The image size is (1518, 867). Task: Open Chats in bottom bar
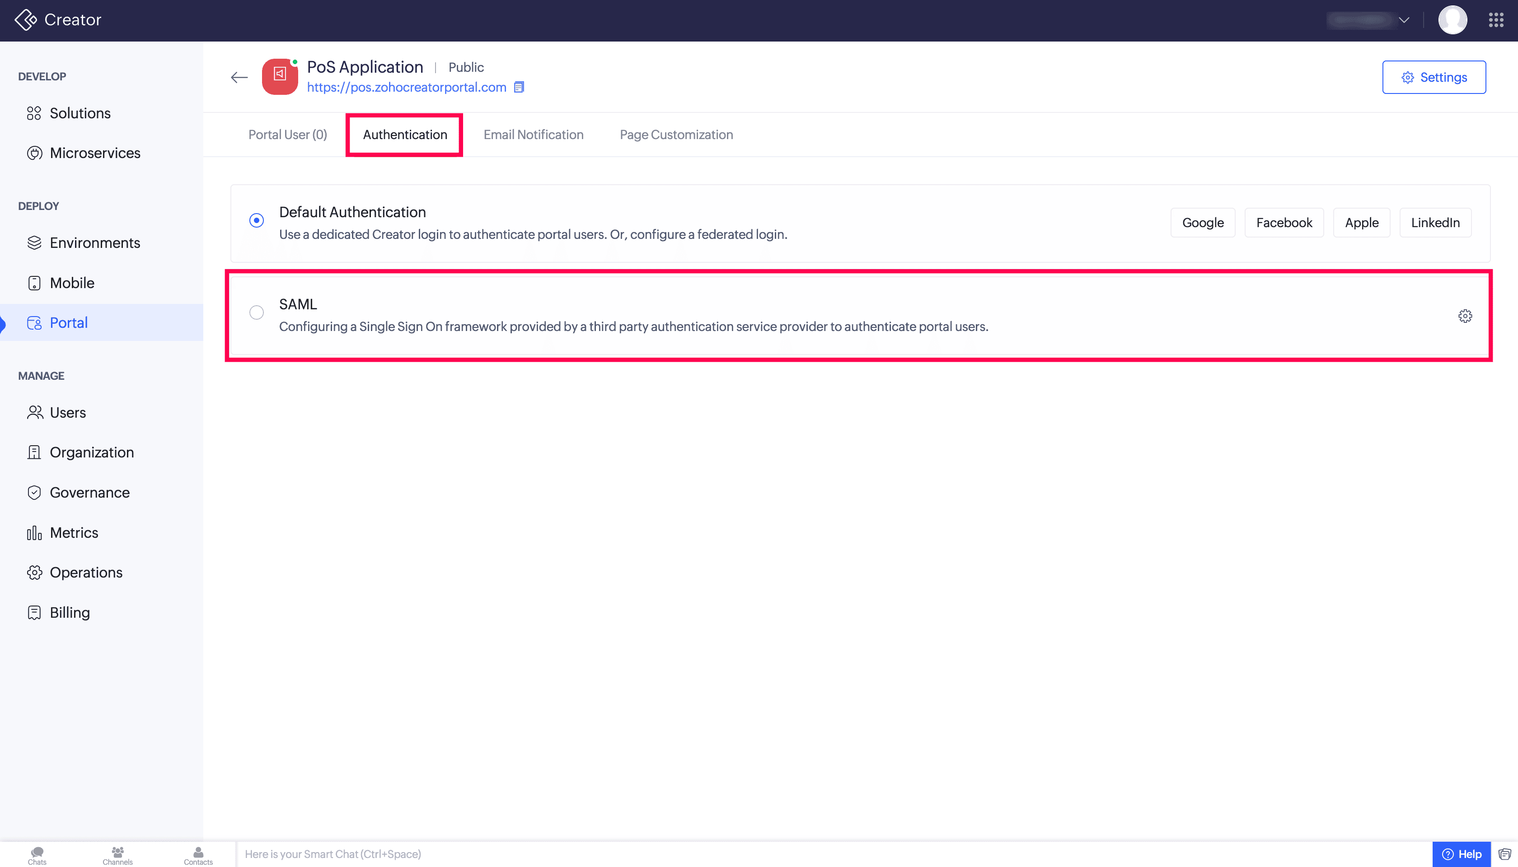pos(37,855)
